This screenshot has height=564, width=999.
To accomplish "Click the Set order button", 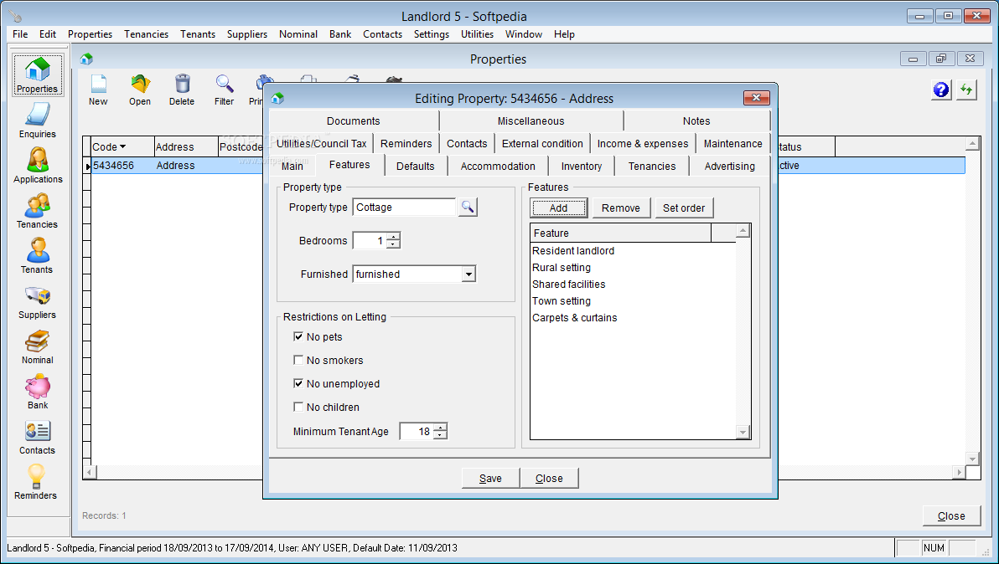I will 684,208.
